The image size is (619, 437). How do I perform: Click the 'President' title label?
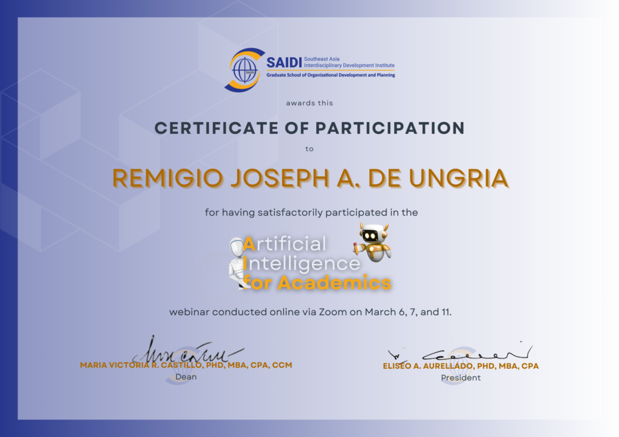pos(460,377)
